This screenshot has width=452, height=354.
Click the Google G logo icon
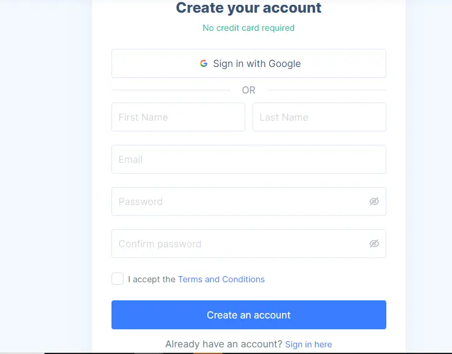pyautogui.click(x=204, y=63)
